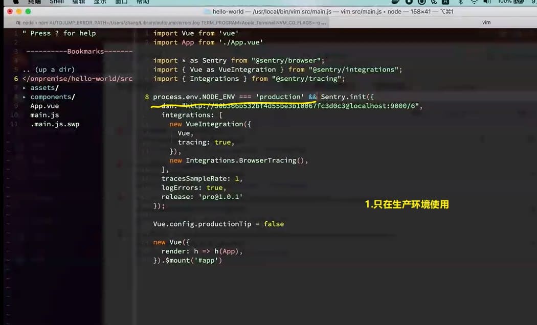Switch to the vim terminal tab
This screenshot has height=325, width=537.
pyautogui.click(x=486, y=22)
